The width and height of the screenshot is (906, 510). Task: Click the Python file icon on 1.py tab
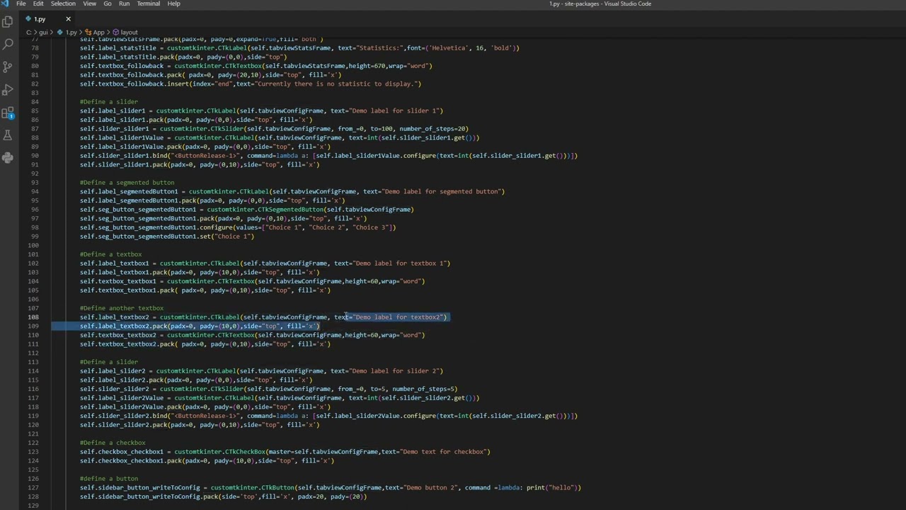[x=28, y=19]
